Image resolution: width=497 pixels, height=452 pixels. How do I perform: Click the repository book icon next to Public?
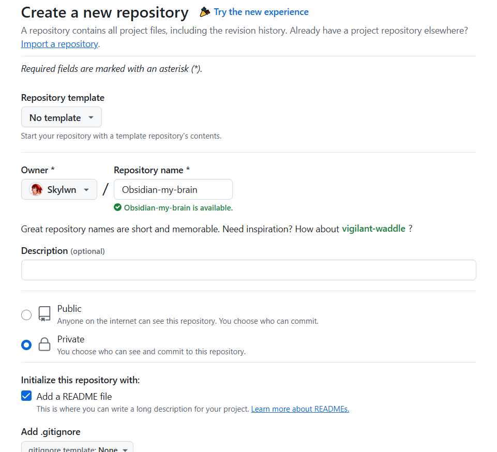tap(44, 314)
